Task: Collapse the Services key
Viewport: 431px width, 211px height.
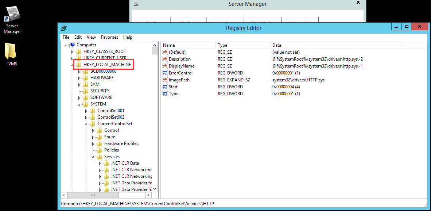Action: [x=93, y=157]
